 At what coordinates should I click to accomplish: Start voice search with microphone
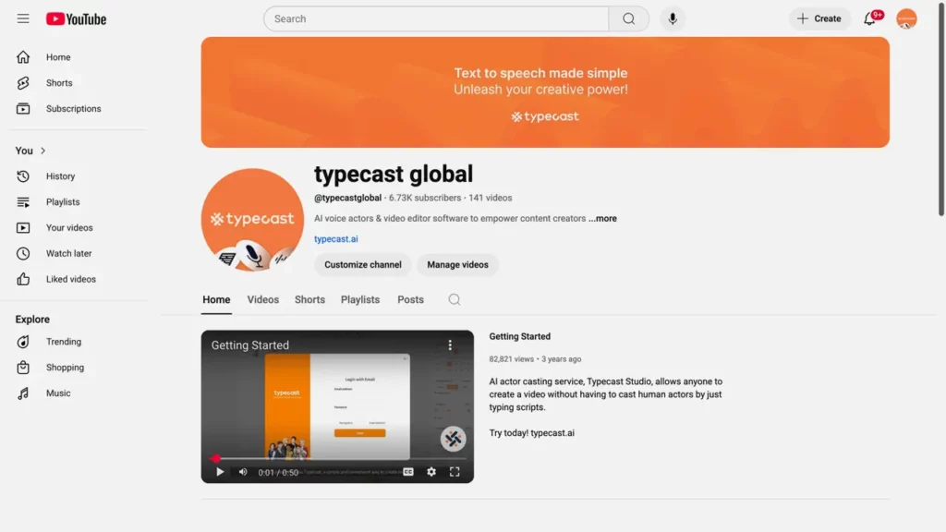coord(673,18)
